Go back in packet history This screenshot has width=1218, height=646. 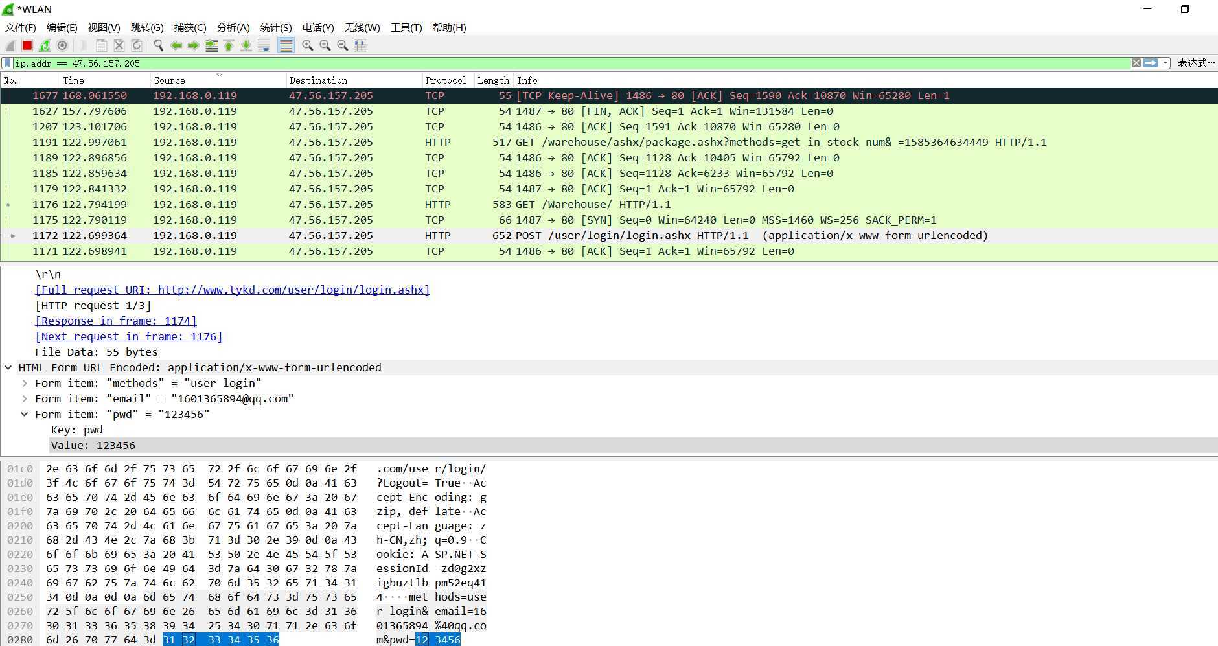(x=176, y=45)
